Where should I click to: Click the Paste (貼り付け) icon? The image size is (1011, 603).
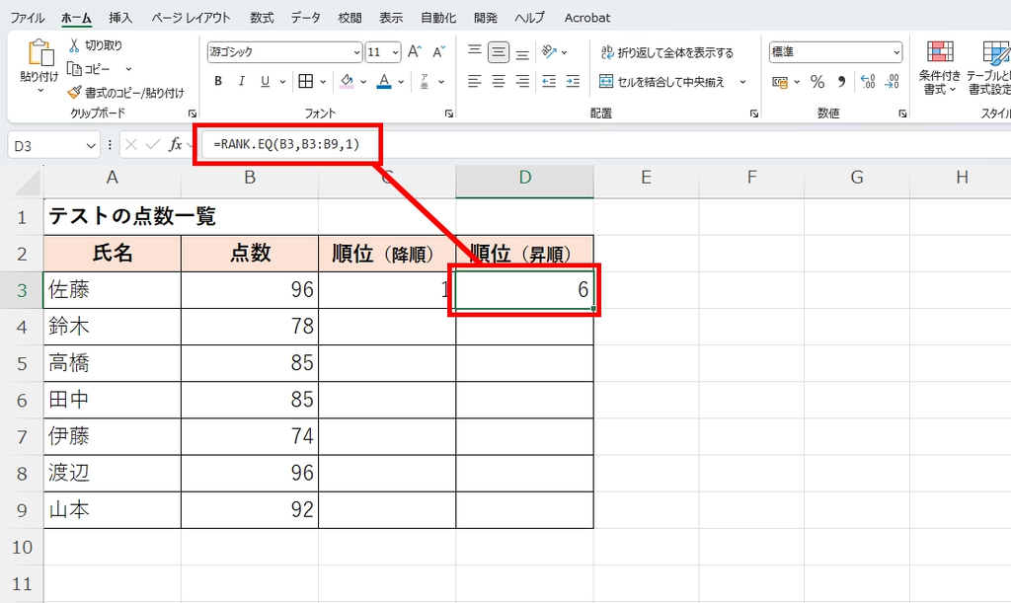point(39,53)
